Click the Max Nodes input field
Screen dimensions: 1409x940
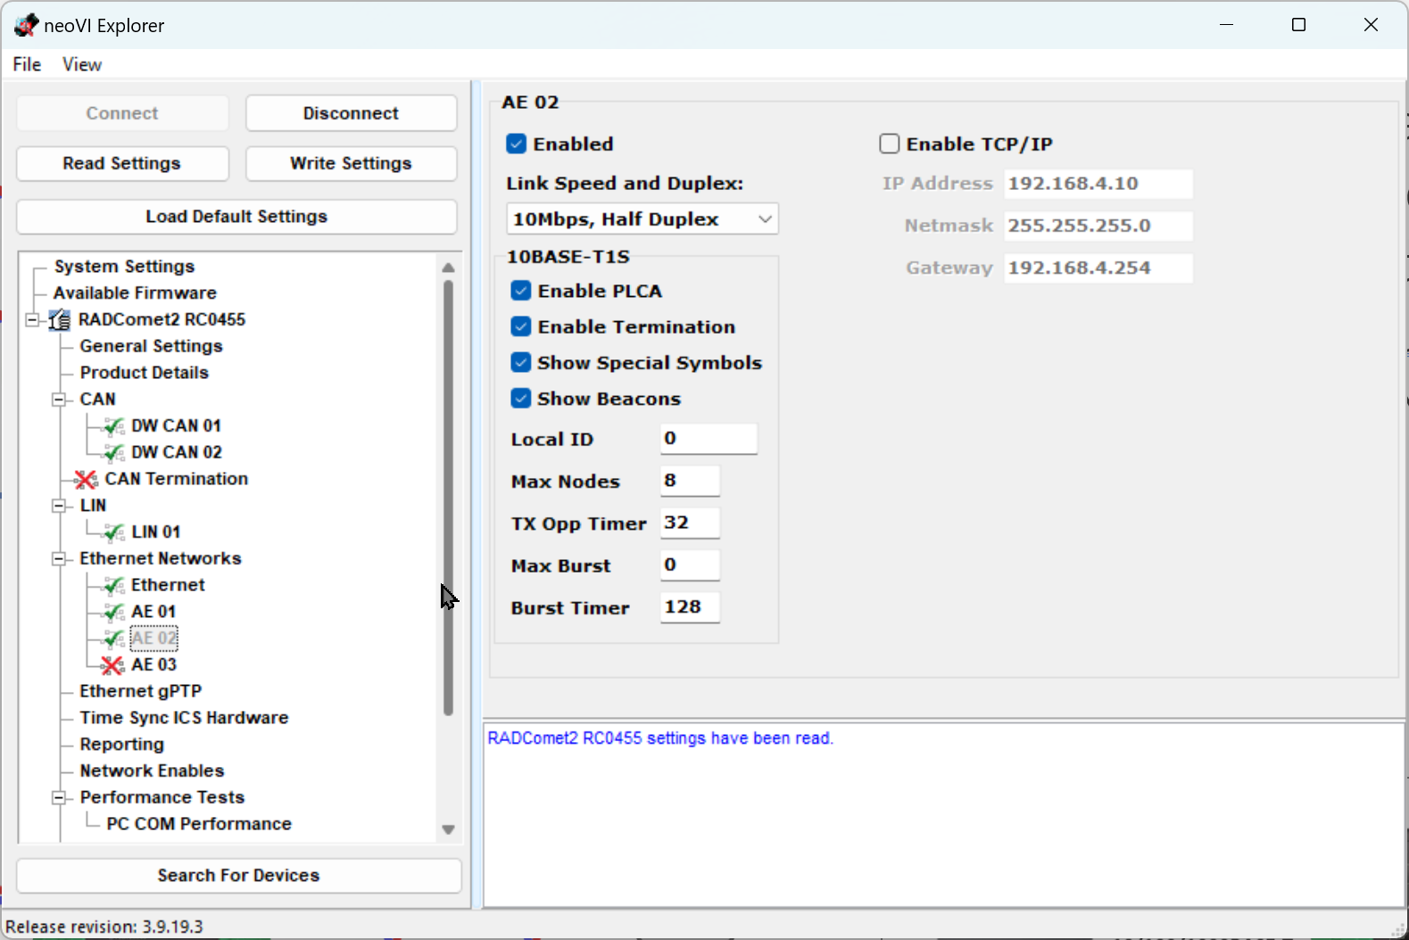[x=690, y=481]
